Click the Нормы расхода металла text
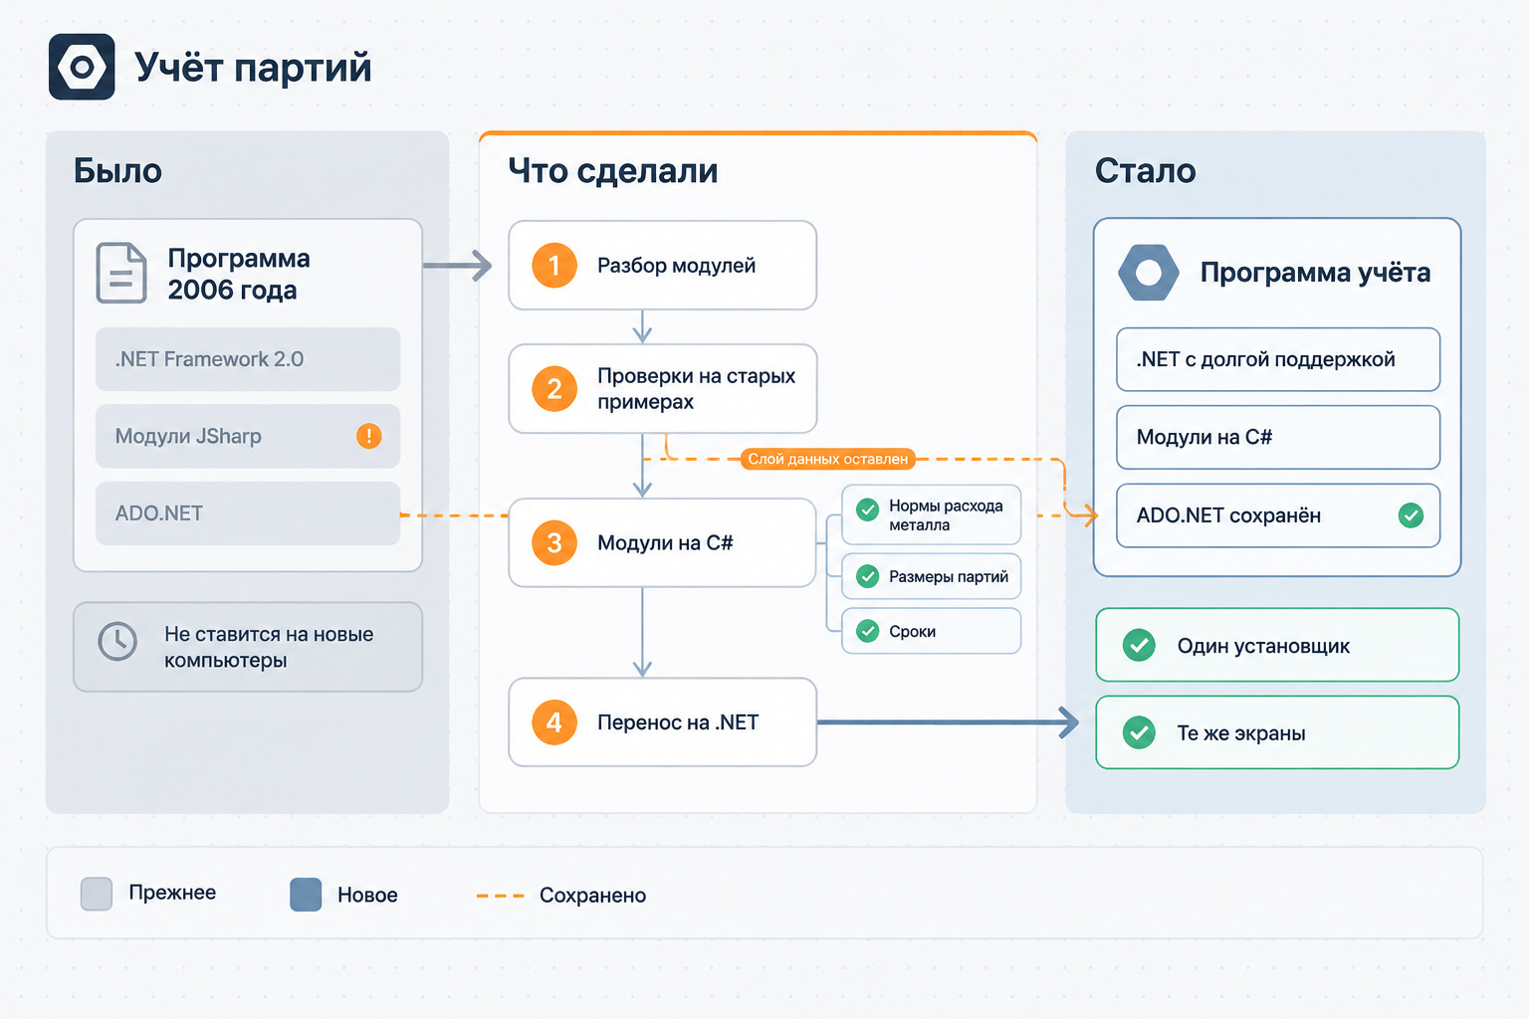Screen dimensions: 1529x1019 tap(946, 515)
